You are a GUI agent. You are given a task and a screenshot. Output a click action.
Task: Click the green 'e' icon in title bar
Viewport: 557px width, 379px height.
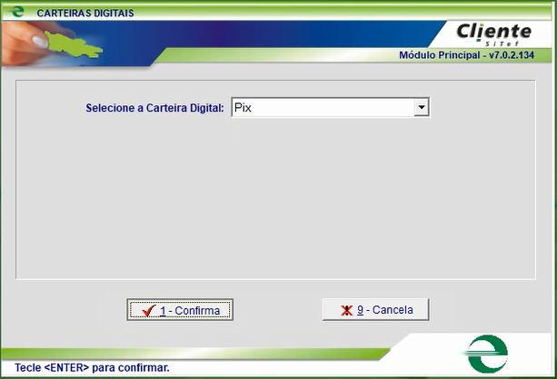16,13
